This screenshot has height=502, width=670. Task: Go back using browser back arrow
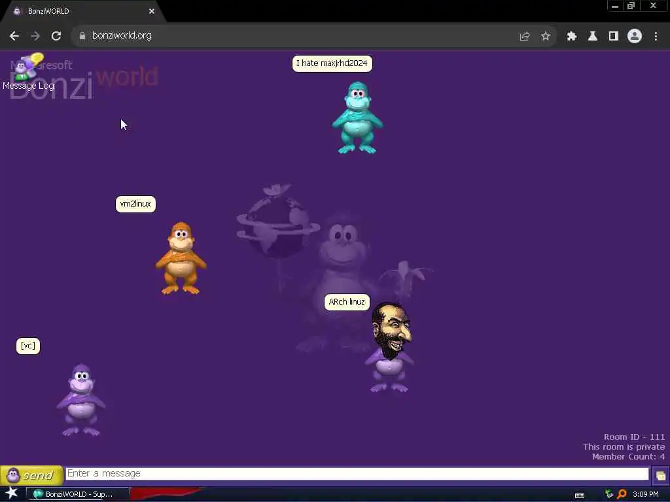pos(14,36)
